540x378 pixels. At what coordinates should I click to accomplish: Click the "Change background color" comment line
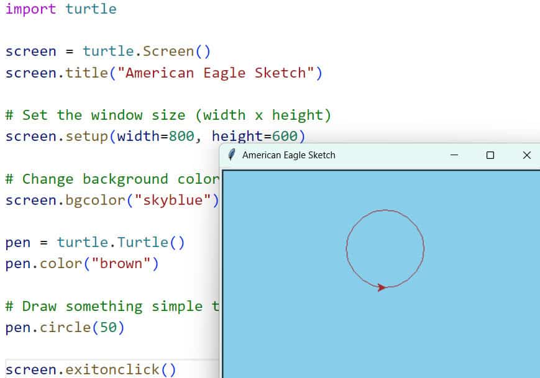pyautogui.click(x=112, y=179)
